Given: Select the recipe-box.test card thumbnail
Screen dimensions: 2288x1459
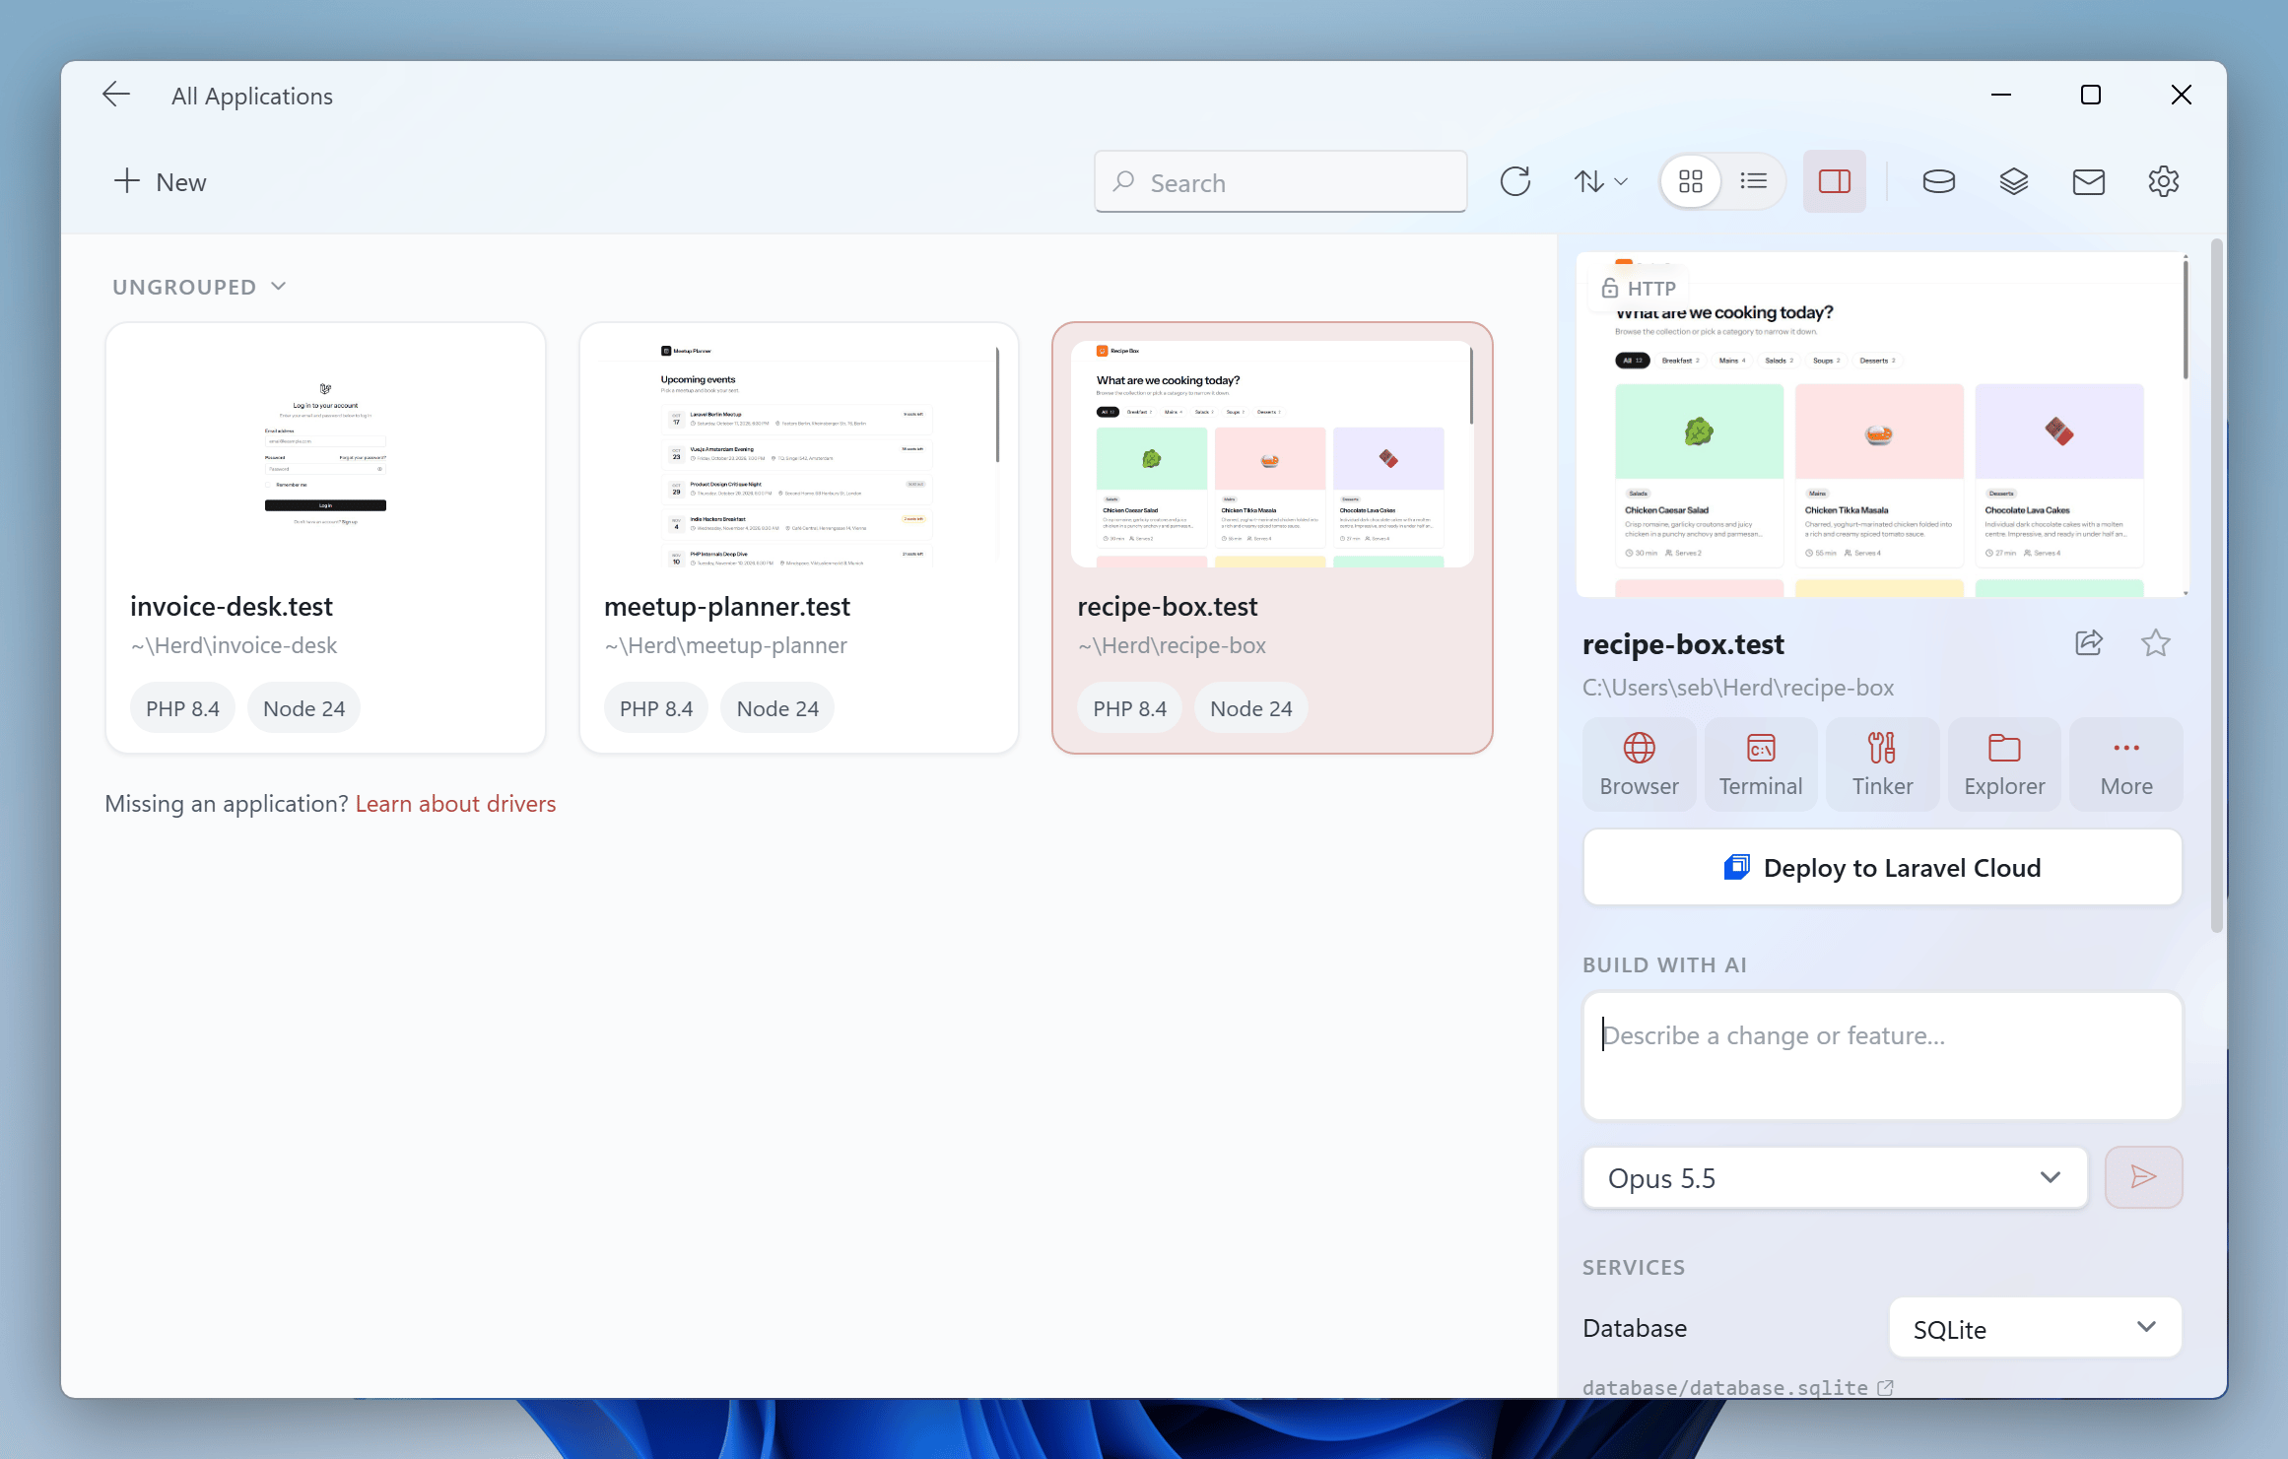Looking at the screenshot, I should coord(1272,453).
